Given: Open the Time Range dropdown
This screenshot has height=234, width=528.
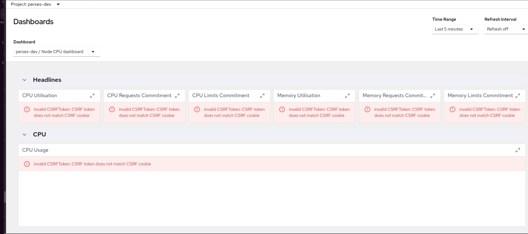Looking at the screenshot, I should pos(455,29).
